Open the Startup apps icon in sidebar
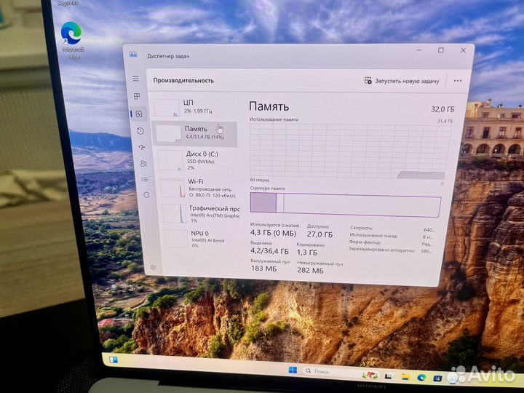The width and height of the screenshot is (524, 393). coord(142,147)
